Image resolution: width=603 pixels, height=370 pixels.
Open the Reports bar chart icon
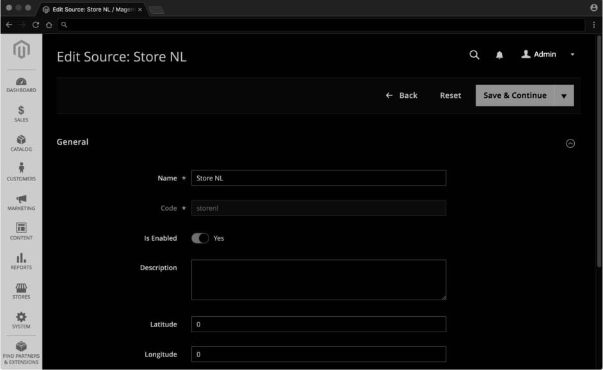[x=21, y=261]
